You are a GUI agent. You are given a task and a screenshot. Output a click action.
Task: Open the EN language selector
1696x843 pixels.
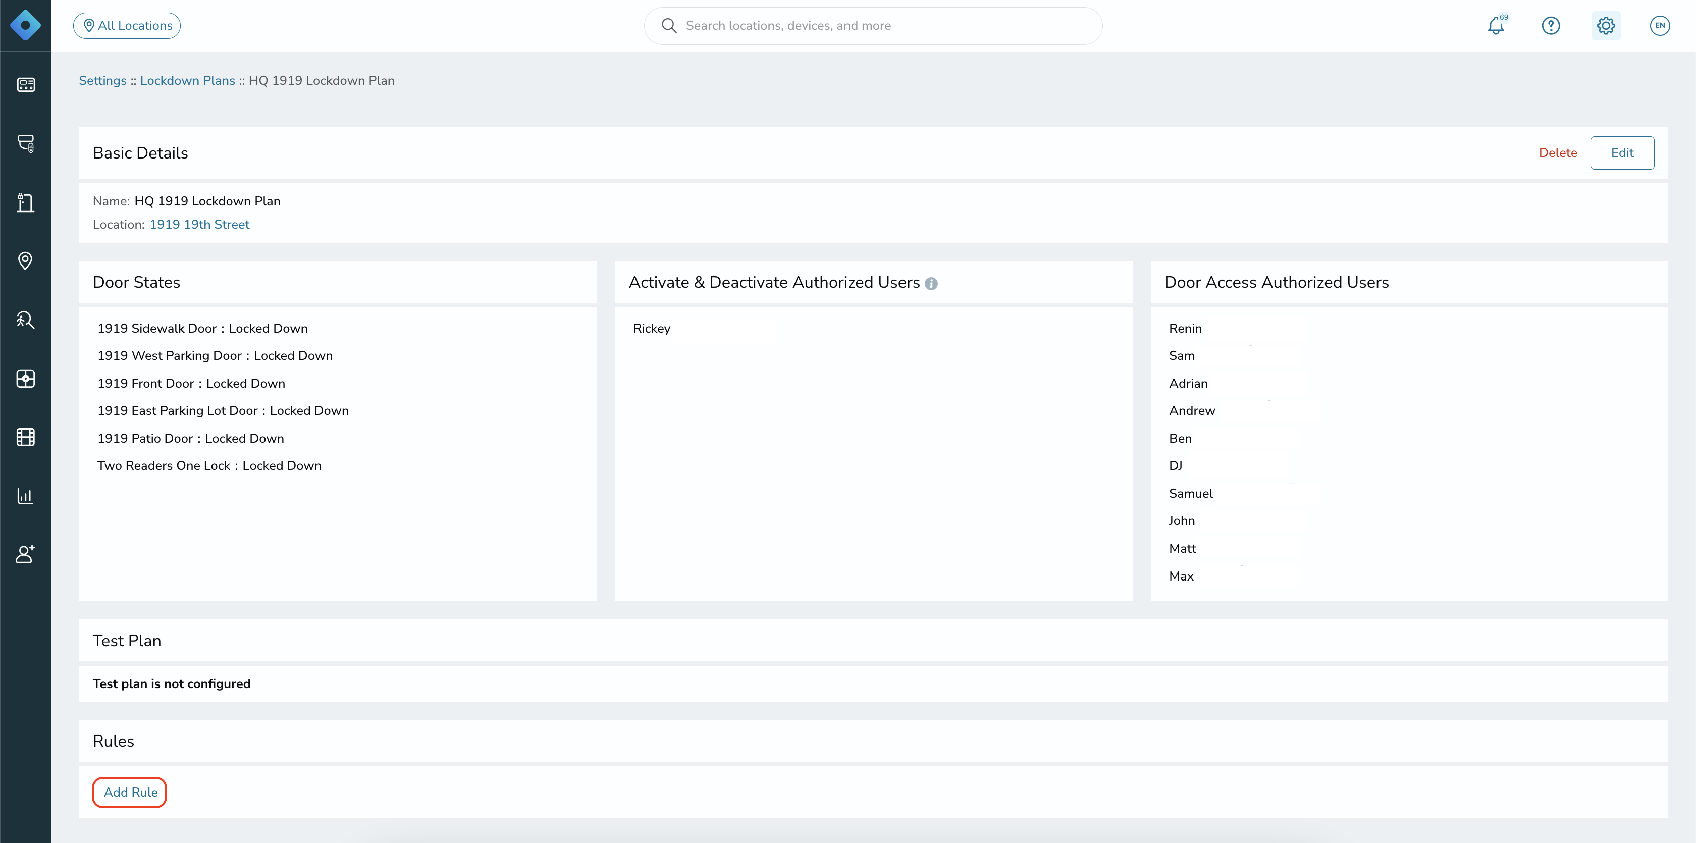(1660, 26)
